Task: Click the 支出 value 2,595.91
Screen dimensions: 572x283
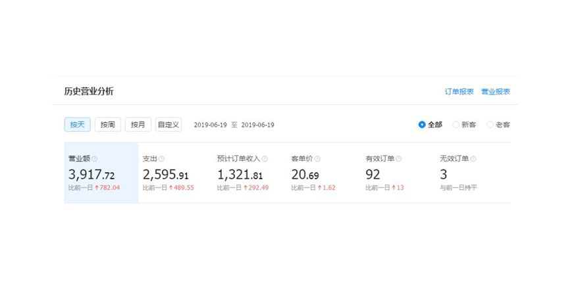Action: coord(166,175)
